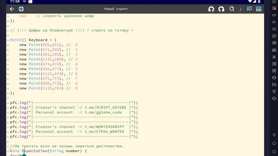Image resolution: width=278 pixels, height=156 pixels.
Task: Click the 'void Expectation(String number)' line
Action: tap(48, 151)
